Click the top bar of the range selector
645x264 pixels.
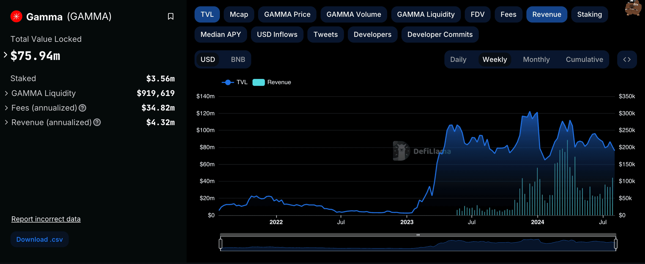[418, 235]
